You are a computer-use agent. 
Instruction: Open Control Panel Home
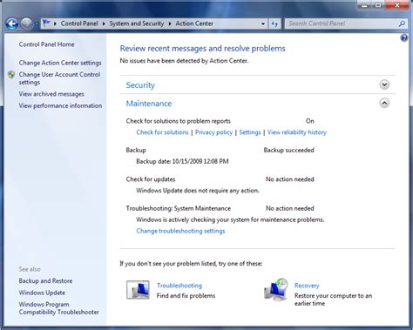pyautogui.click(x=46, y=44)
